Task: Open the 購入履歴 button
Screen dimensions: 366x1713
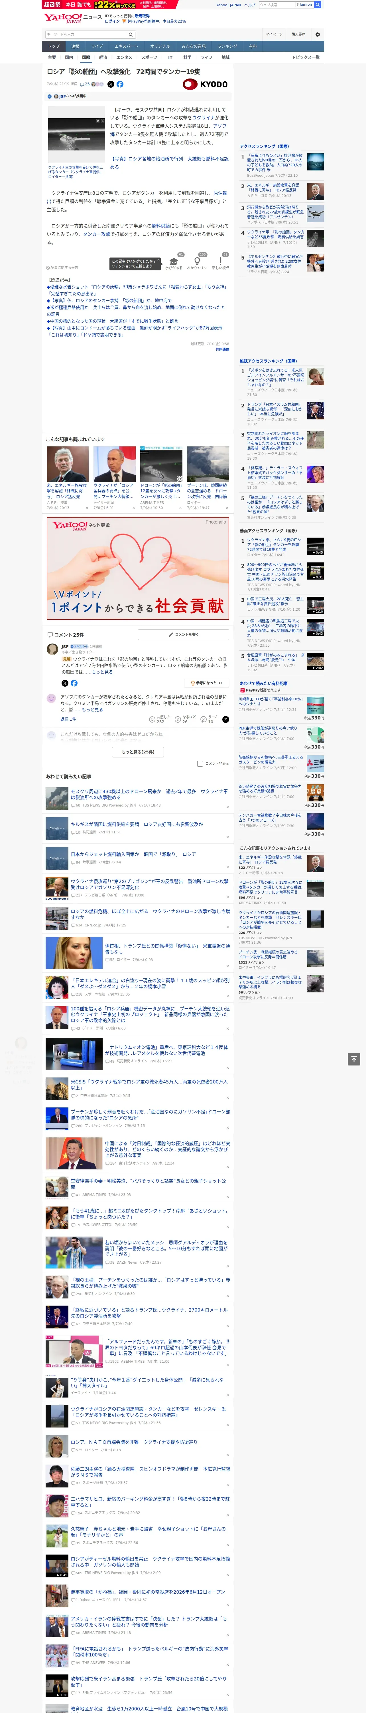Action: [298, 35]
